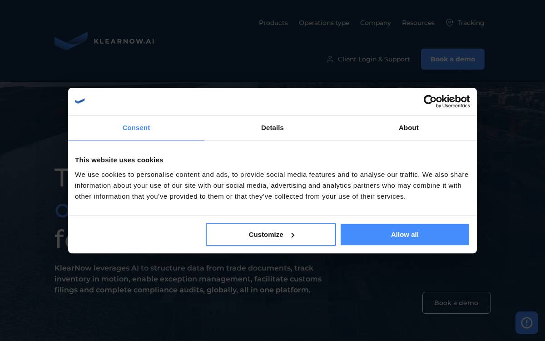
Task: Select the Consent tab
Action: 136,128
